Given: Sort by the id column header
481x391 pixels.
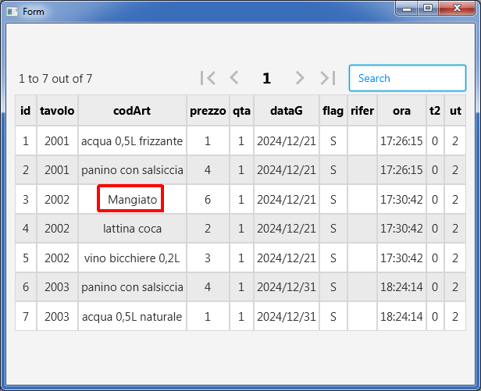Looking at the screenshot, I should (x=26, y=110).
